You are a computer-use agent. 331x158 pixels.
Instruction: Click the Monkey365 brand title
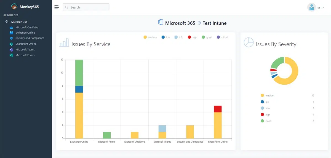[x=29, y=7]
